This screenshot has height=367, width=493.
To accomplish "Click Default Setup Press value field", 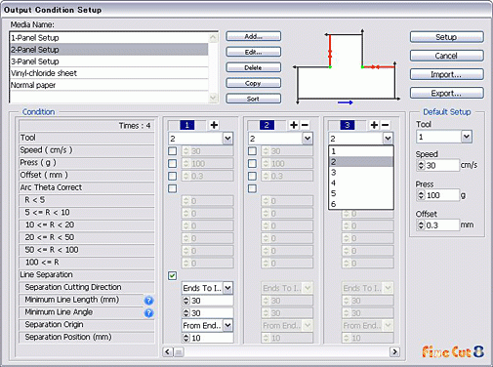I will pos(441,195).
